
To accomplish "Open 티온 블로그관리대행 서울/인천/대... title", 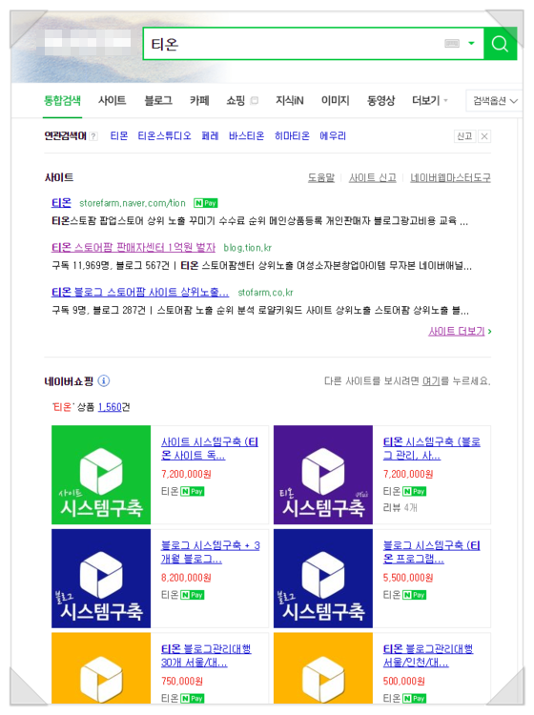I will coord(428,655).
